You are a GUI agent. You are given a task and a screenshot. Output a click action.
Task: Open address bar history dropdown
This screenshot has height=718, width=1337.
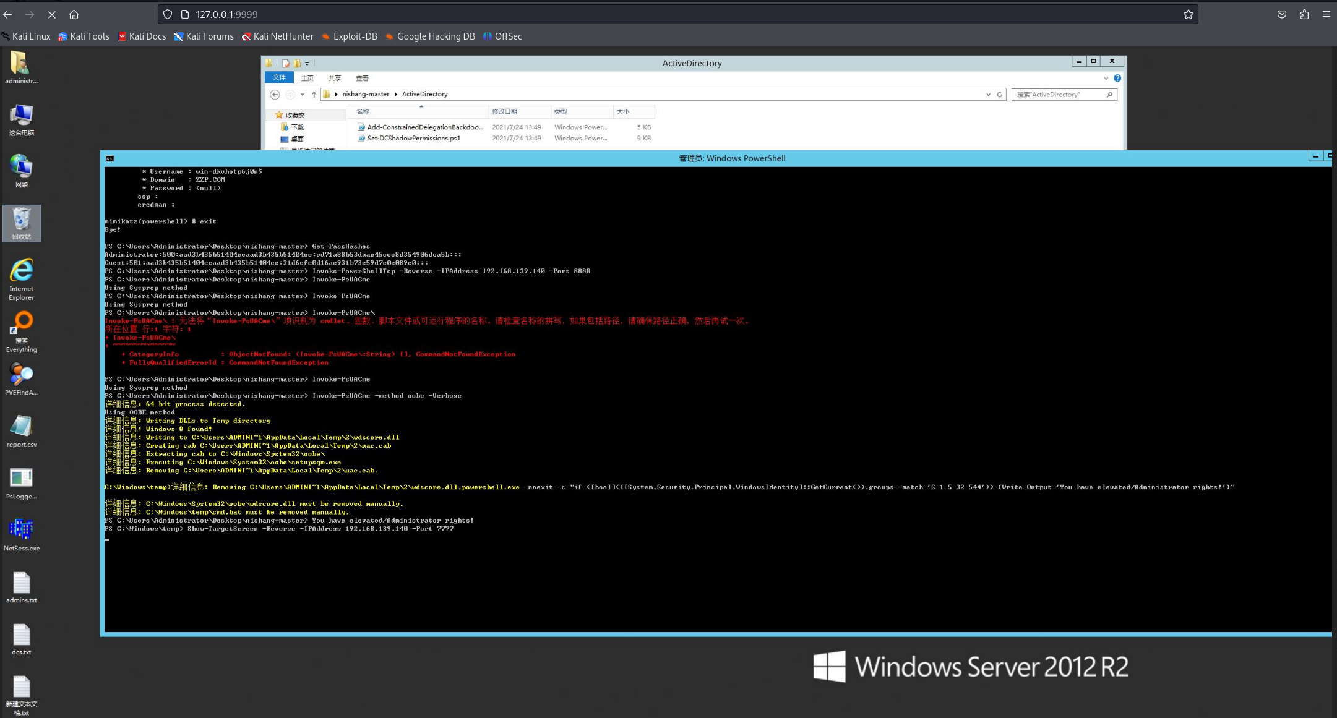click(x=988, y=95)
